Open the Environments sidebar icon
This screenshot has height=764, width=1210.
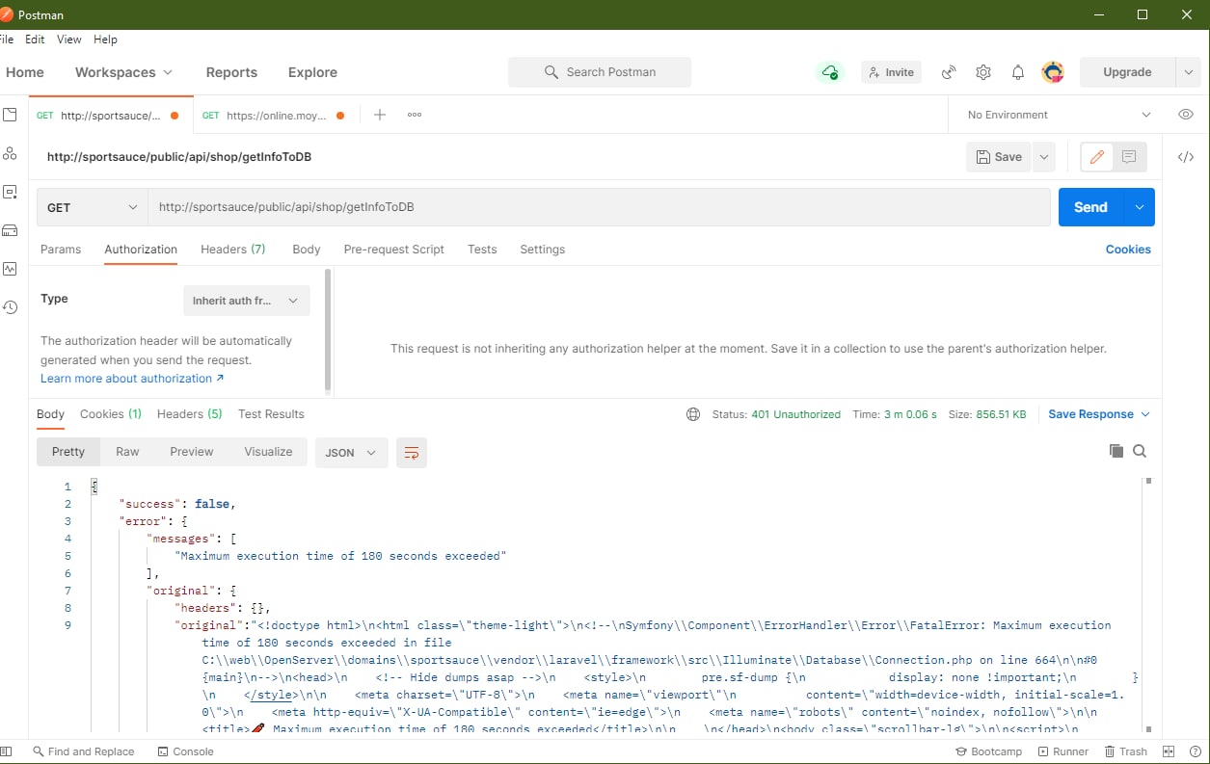pos(10,192)
